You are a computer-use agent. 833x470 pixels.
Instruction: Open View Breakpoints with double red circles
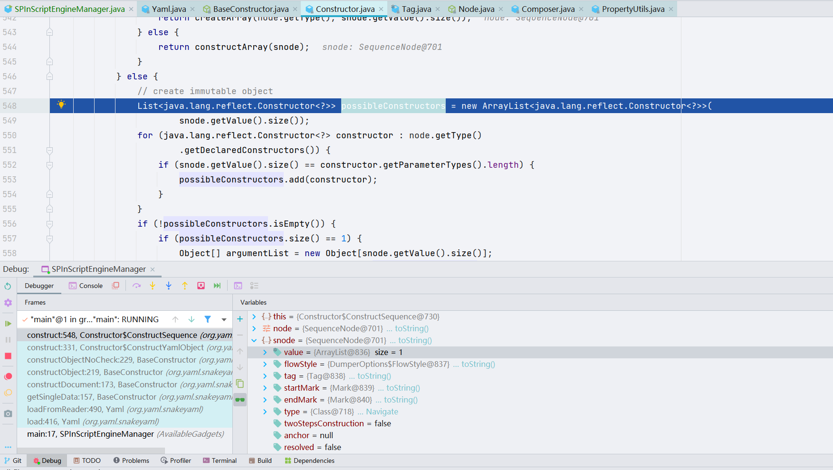click(x=8, y=376)
